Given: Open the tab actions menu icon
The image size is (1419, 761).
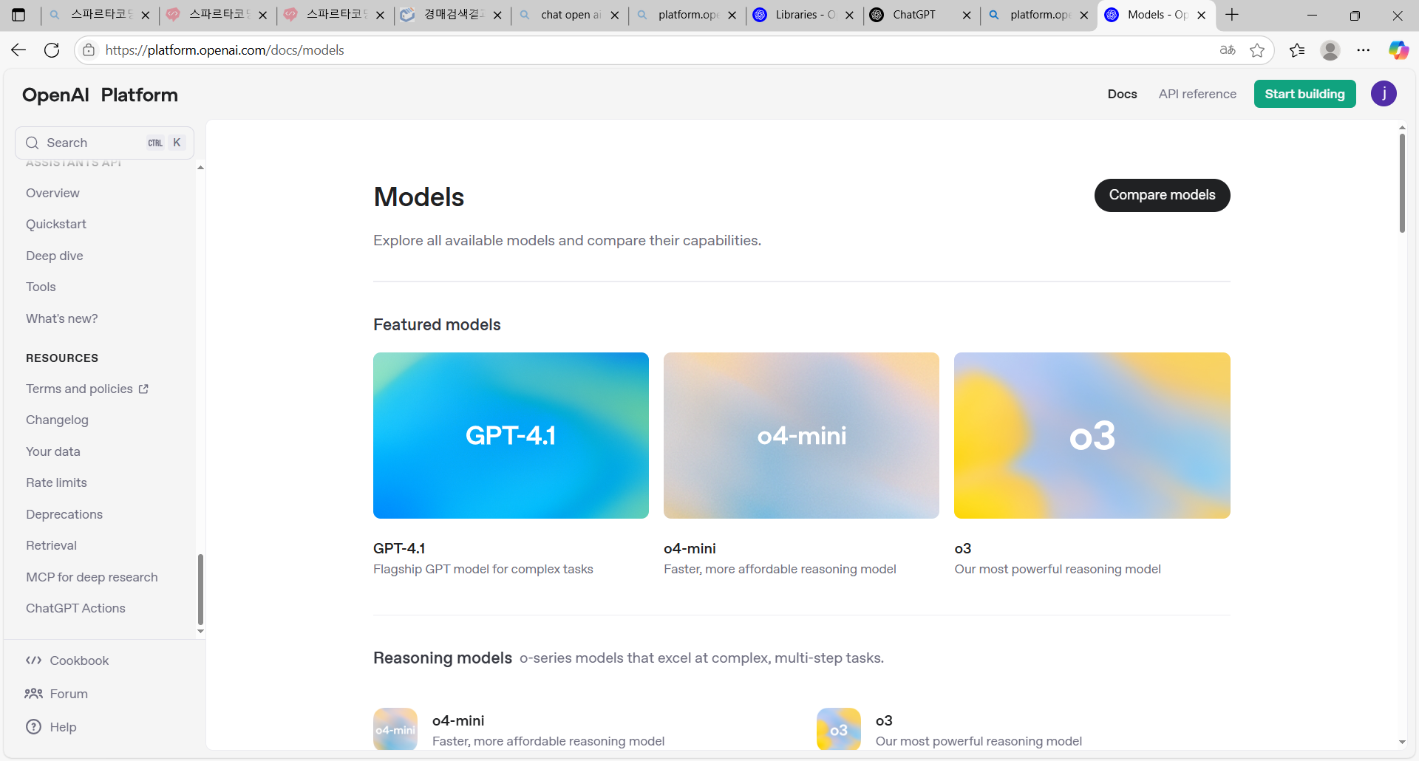Looking at the screenshot, I should click(x=18, y=15).
